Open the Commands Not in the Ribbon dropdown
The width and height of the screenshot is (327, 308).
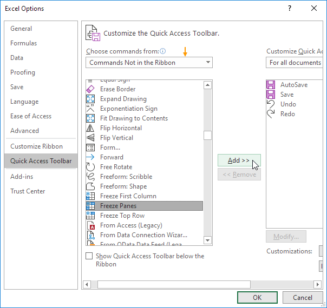[x=149, y=63]
